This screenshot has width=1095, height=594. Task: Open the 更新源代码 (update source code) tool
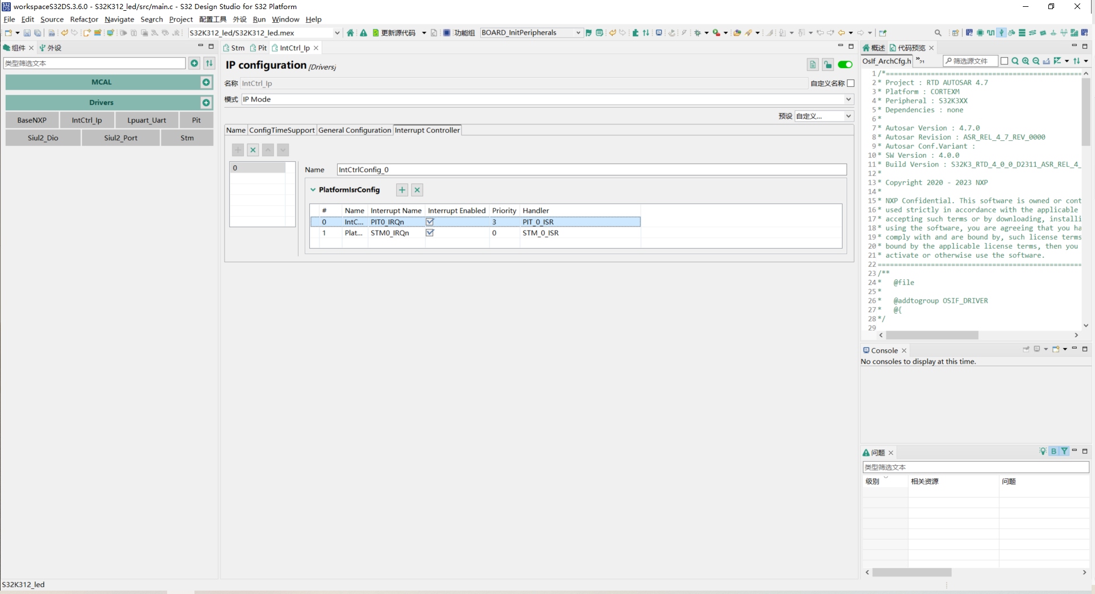pyautogui.click(x=396, y=32)
